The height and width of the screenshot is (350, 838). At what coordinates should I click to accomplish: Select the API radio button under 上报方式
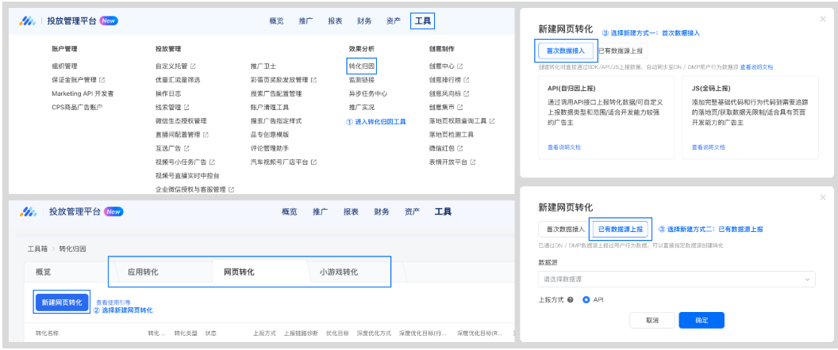coord(586,300)
